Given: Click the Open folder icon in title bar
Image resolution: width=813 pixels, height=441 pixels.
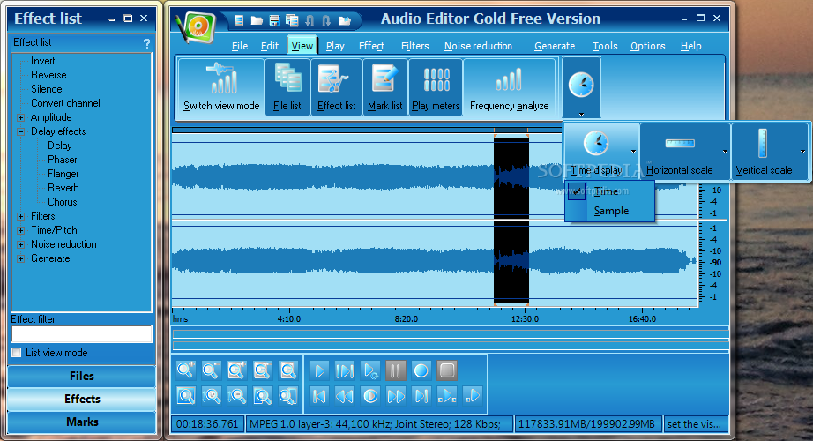Looking at the screenshot, I should point(257,21).
